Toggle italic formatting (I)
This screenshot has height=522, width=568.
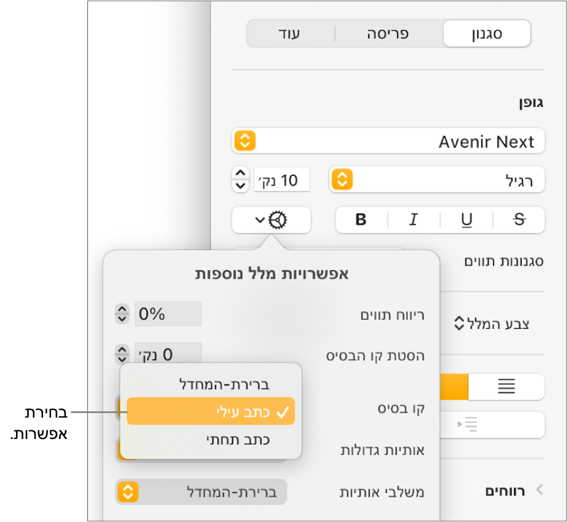(414, 219)
